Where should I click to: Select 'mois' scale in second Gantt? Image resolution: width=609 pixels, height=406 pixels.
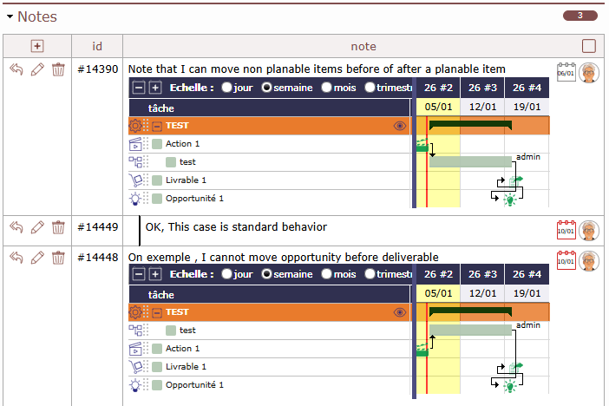click(327, 274)
